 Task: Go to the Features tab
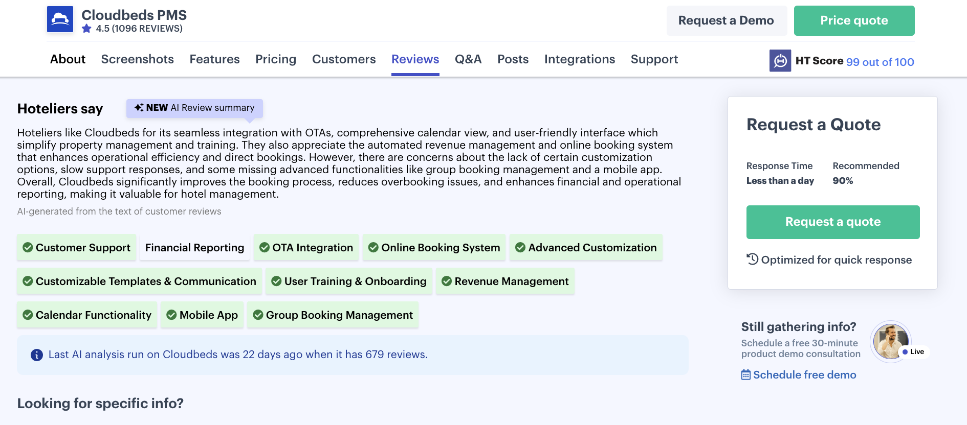[x=215, y=59]
